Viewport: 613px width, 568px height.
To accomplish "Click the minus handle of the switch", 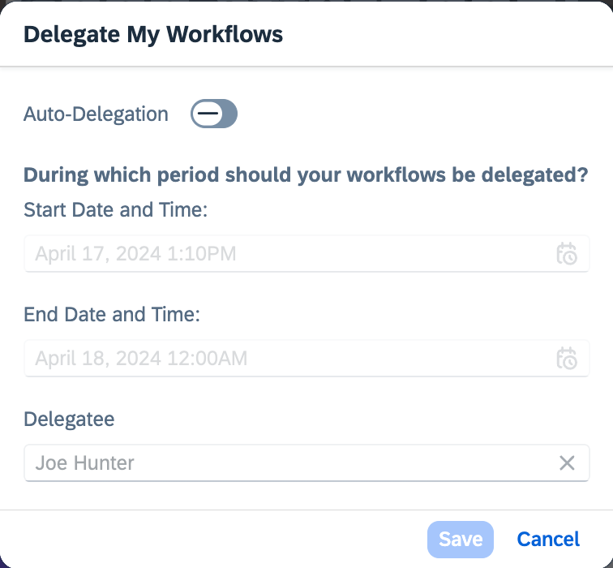I will tap(208, 114).
